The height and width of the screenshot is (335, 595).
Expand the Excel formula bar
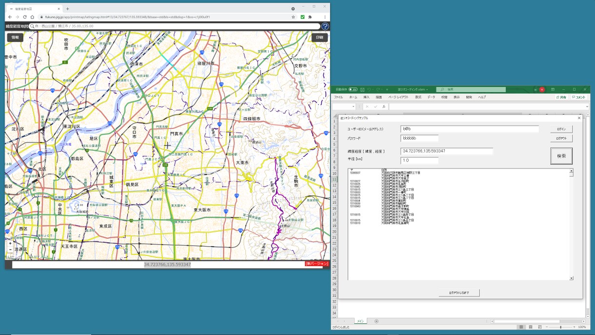click(x=587, y=106)
